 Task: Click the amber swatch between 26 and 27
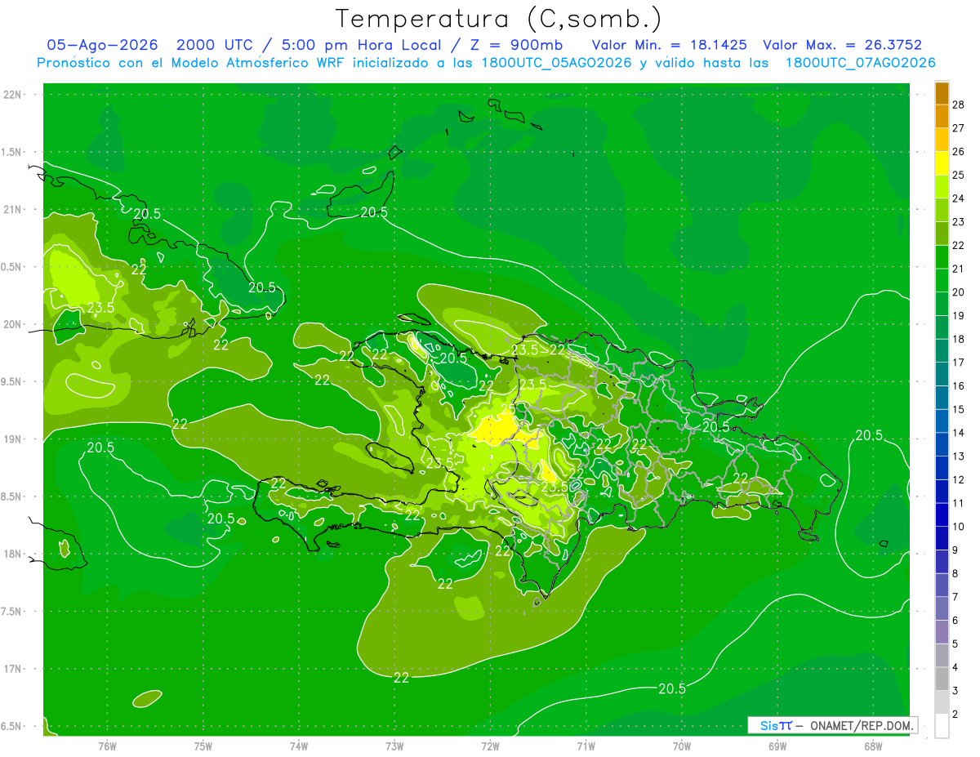(942, 140)
